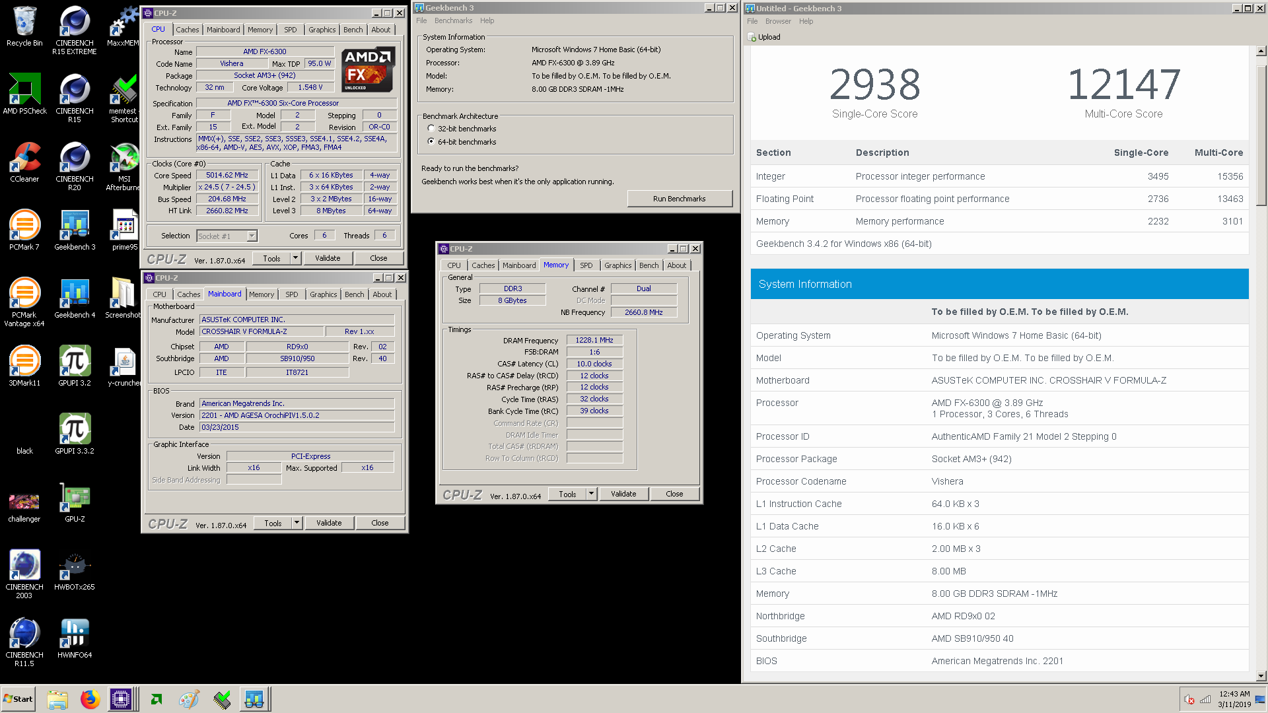Expand the Tools dropdown arrow in the Memory window

click(x=592, y=494)
